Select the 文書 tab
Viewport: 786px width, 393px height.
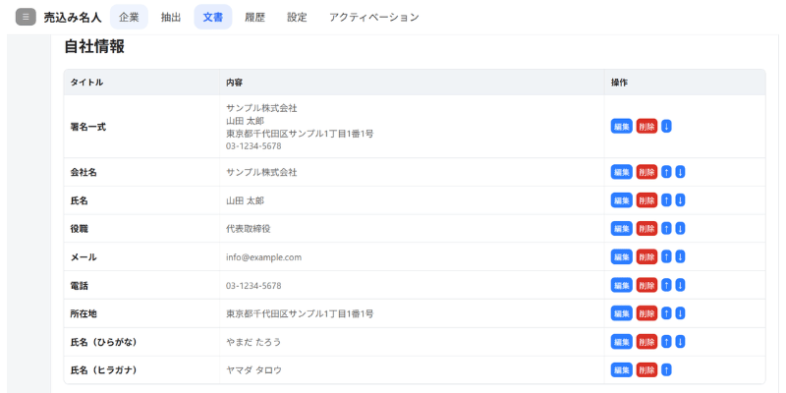tap(212, 17)
